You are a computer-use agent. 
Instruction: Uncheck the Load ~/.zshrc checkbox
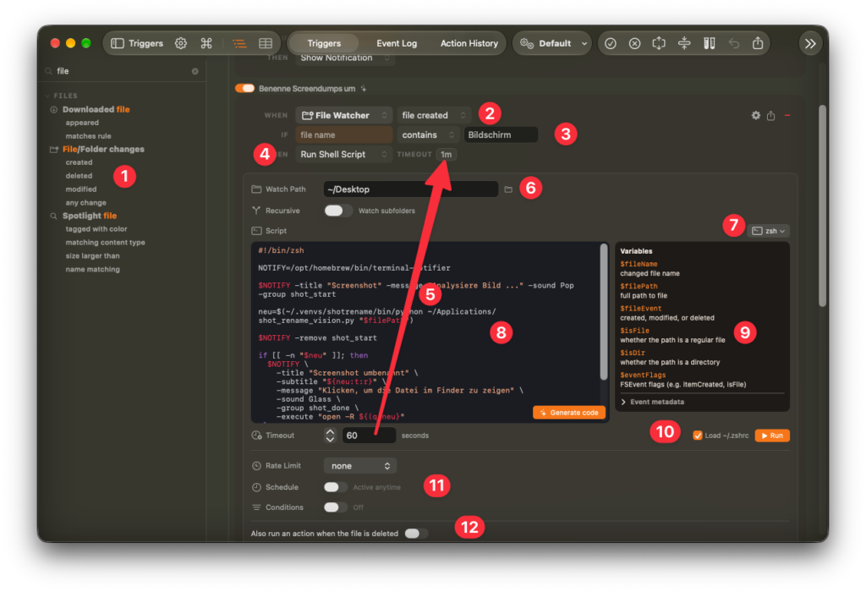[x=698, y=436]
